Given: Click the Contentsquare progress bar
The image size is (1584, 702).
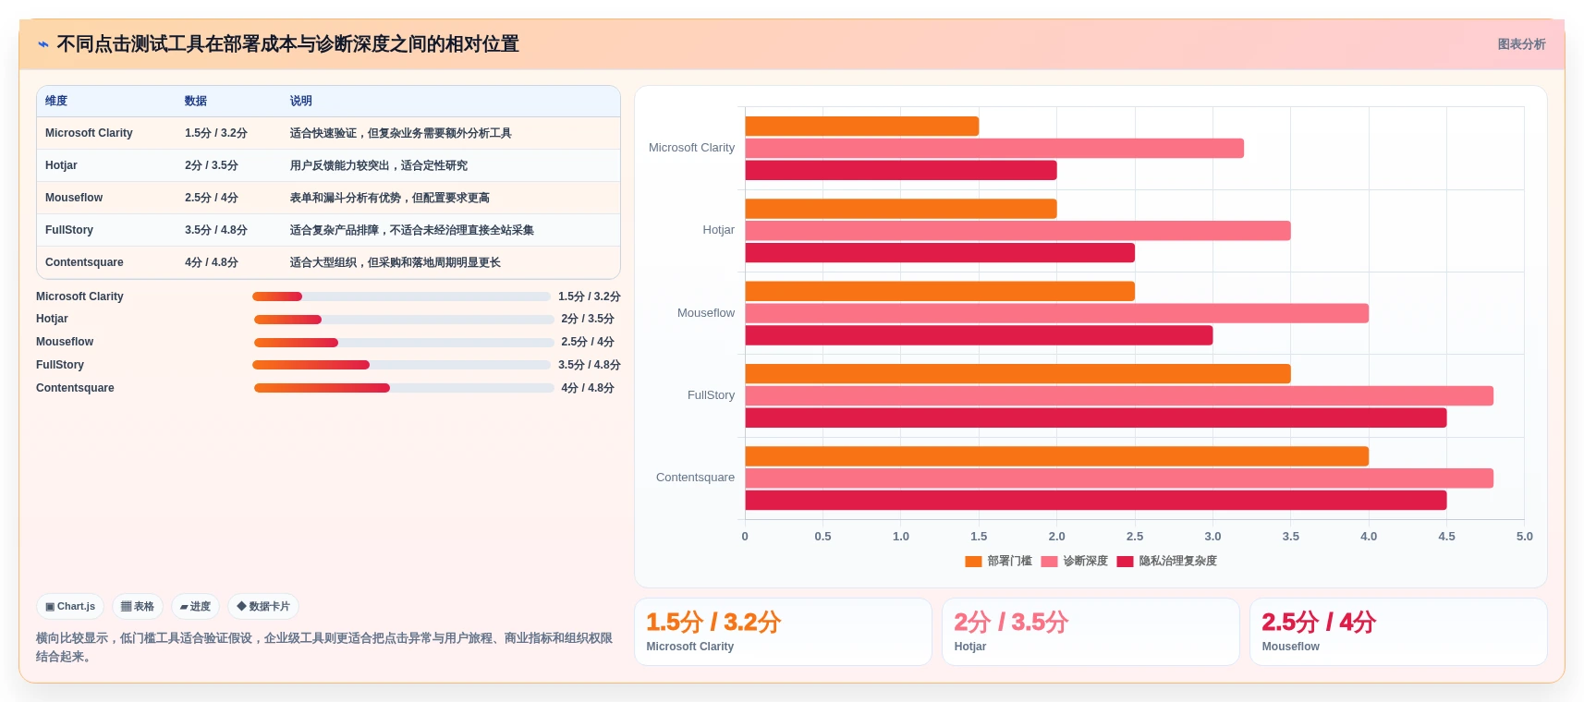Looking at the screenshot, I should click(404, 388).
